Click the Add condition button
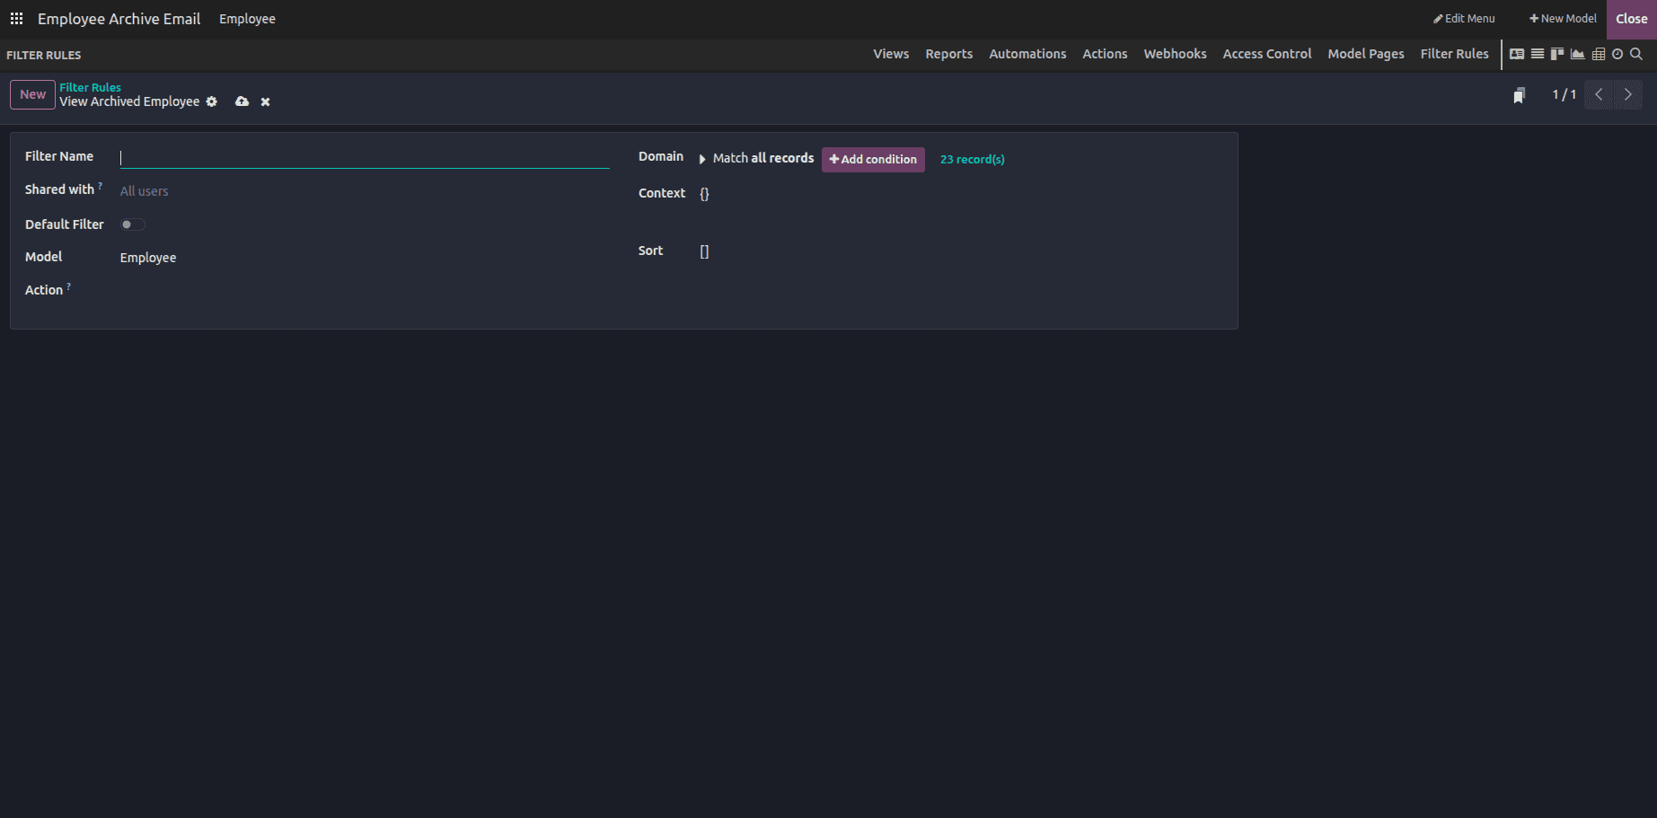1657x818 pixels. click(872, 159)
